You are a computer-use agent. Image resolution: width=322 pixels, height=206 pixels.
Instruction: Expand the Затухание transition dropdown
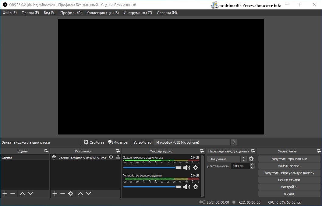pyautogui.click(x=227, y=159)
